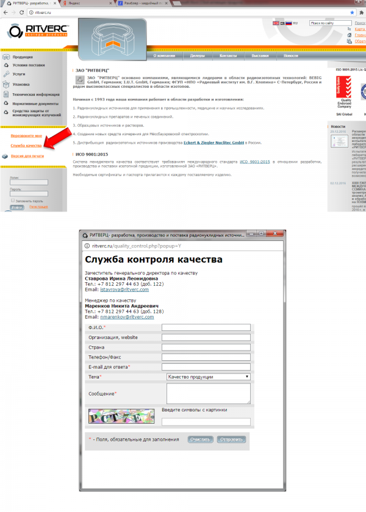Viewport: 366px width, 512px height.
Task: Click the captcha symbols input field
Action: click(206, 422)
